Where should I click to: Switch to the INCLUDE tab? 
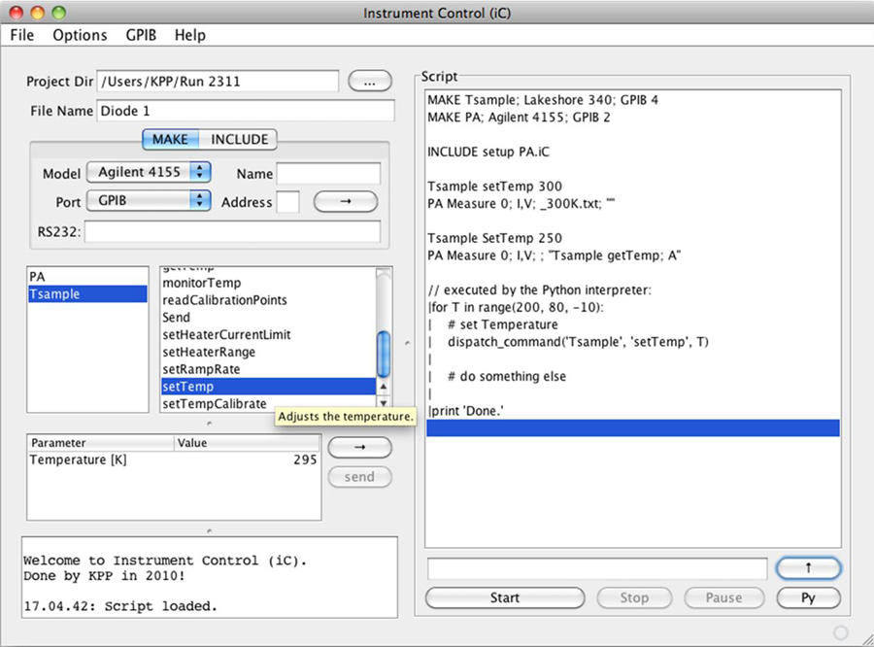click(x=239, y=139)
